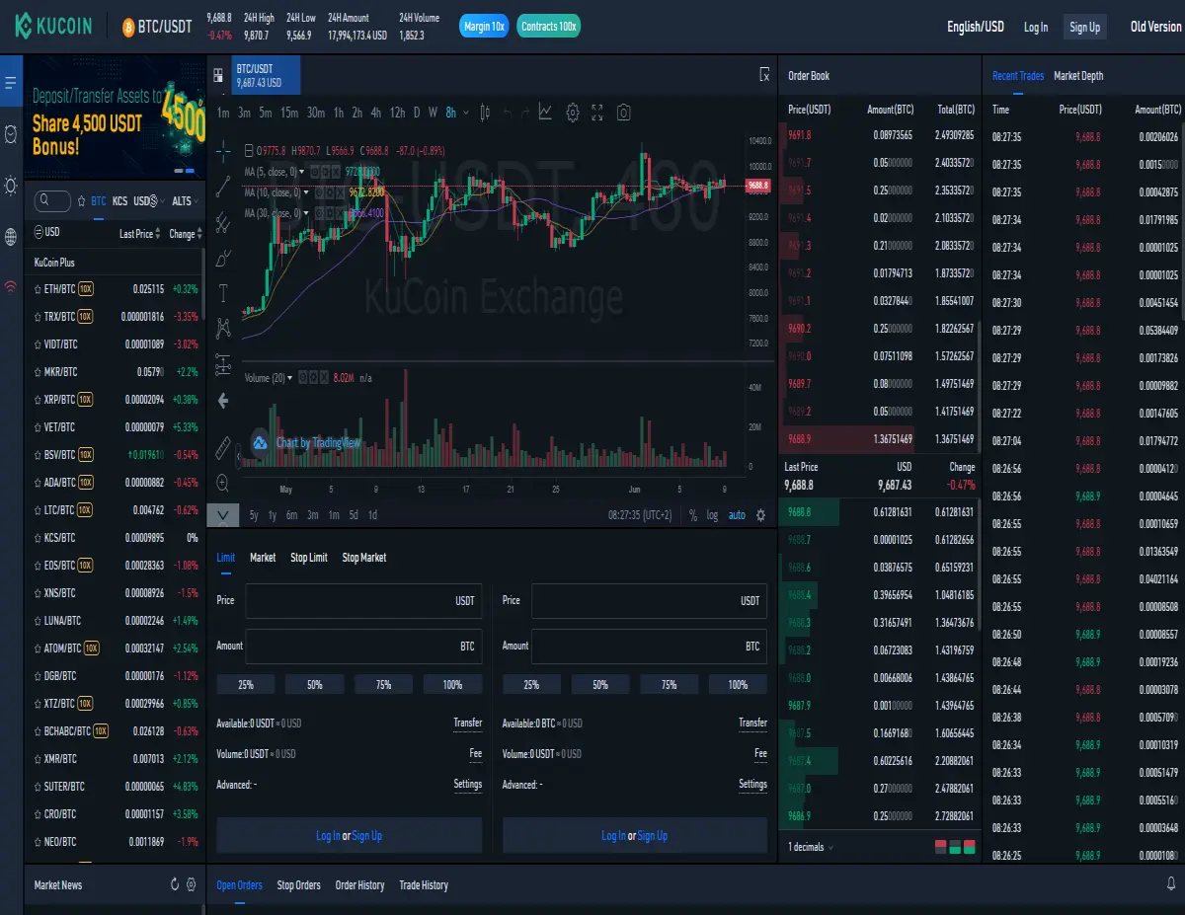The height and width of the screenshot is (915, 1185).
Task: Click the Transfer link in the sell form
Action: click(752, 723)
